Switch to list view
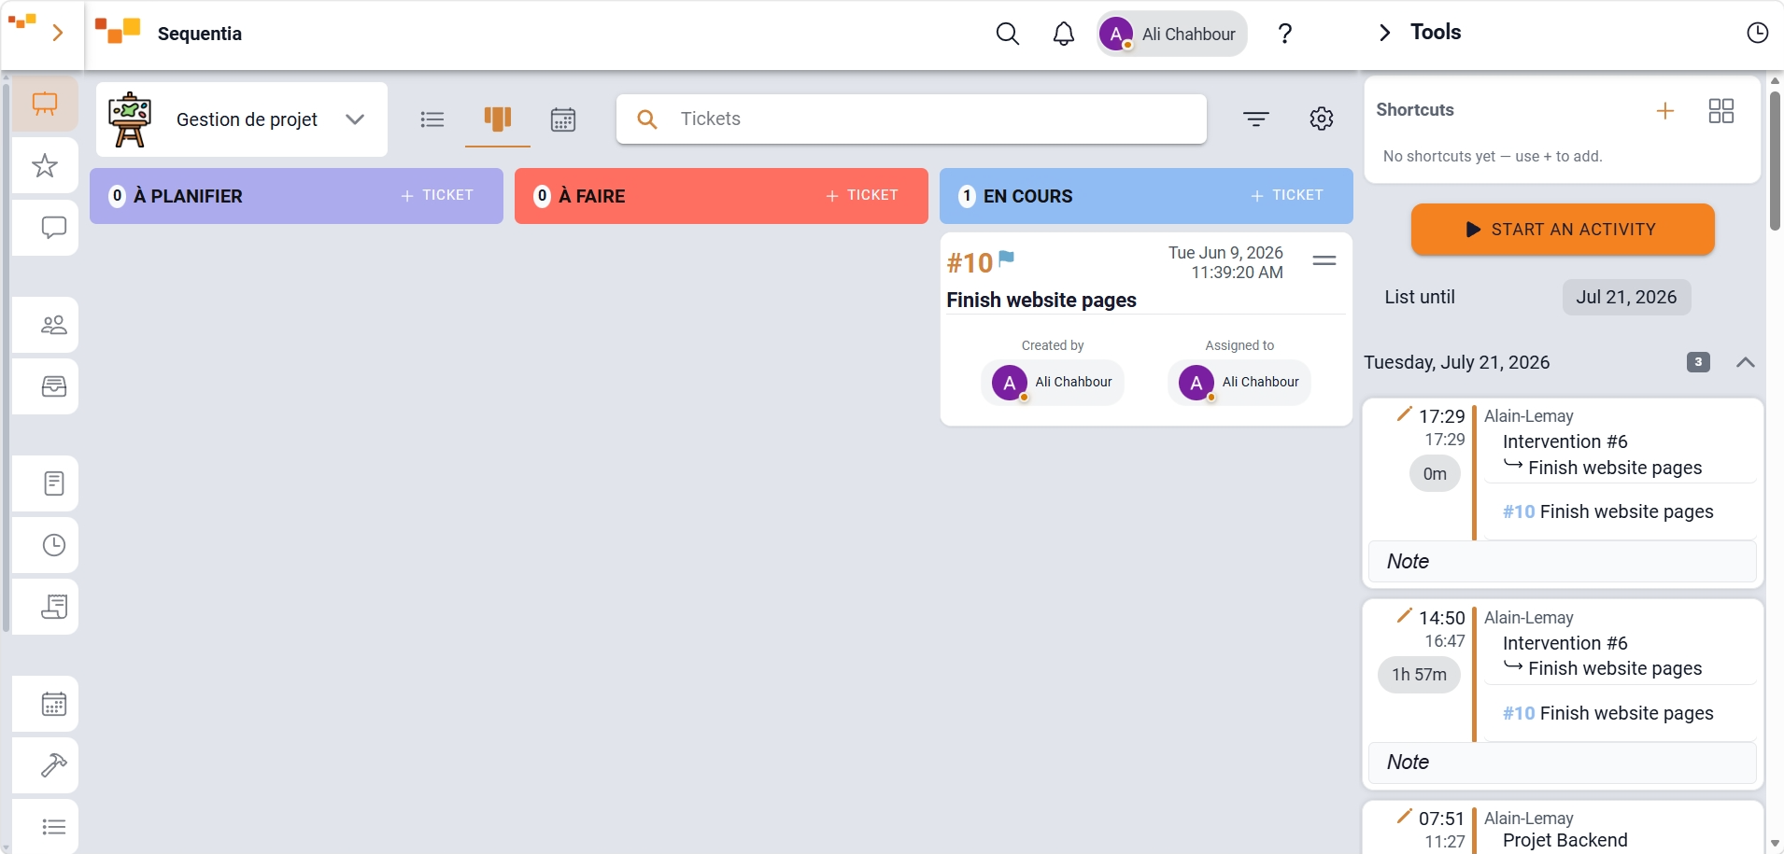1784x854 pixels. [432, 119]
